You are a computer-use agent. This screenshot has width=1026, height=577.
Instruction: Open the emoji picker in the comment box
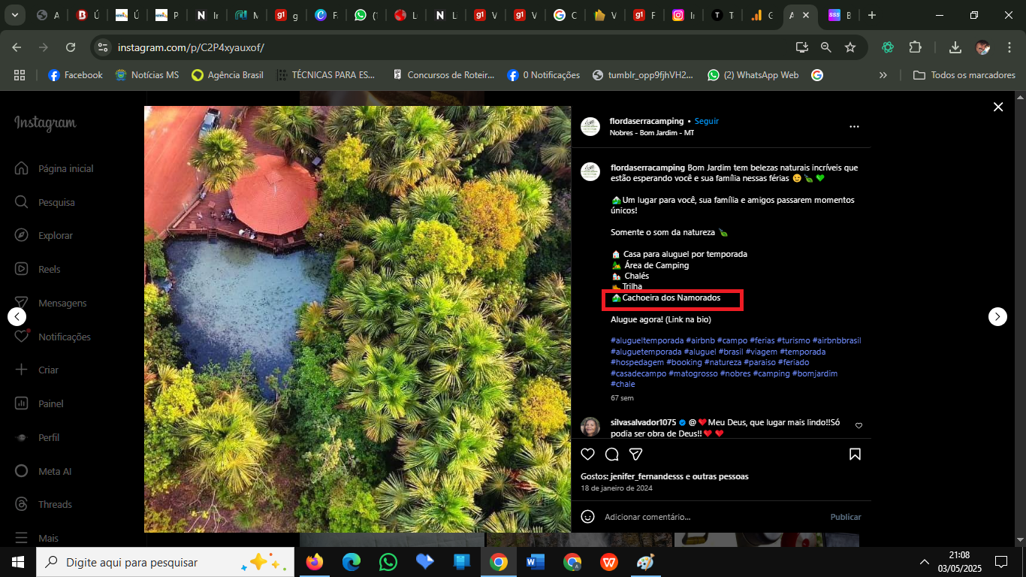tap(588, 517)
